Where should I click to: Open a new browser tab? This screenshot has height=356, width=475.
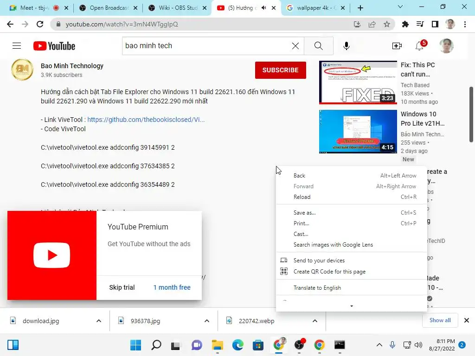tap(360, 8)
